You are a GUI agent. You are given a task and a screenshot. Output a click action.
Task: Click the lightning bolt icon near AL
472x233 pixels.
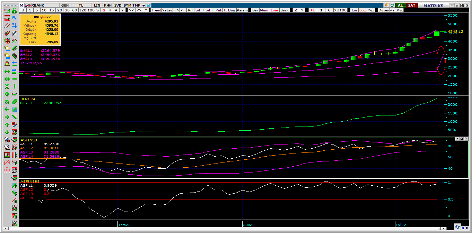tap(386, 6)
